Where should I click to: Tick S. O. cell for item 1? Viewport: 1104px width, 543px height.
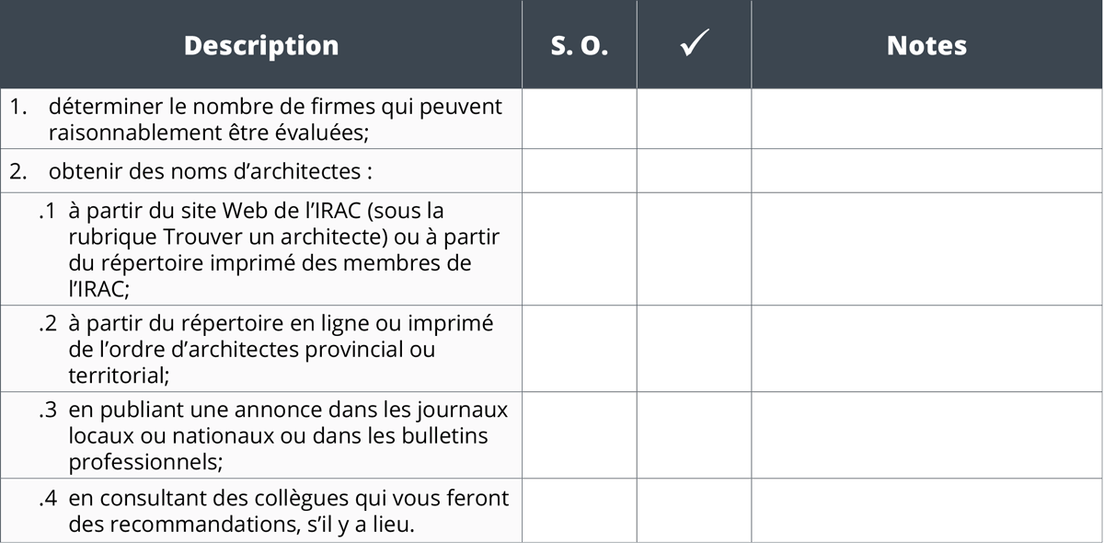(x=580, y=119)
